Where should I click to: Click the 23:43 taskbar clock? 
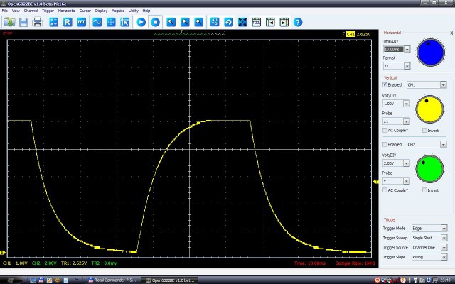[x=445, y=280]
